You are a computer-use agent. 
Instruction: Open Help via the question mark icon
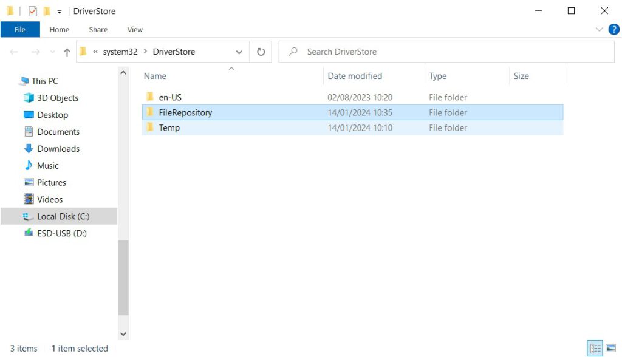613,29
